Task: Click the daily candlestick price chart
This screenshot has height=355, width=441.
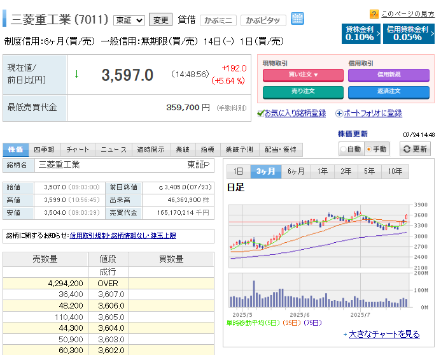Action: (x=320, y=236)
